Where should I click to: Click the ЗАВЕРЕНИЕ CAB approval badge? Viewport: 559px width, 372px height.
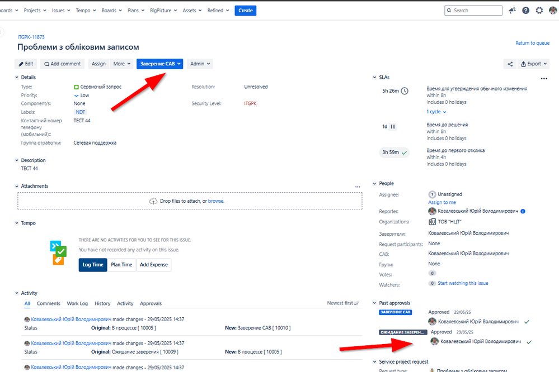[396, 312]
